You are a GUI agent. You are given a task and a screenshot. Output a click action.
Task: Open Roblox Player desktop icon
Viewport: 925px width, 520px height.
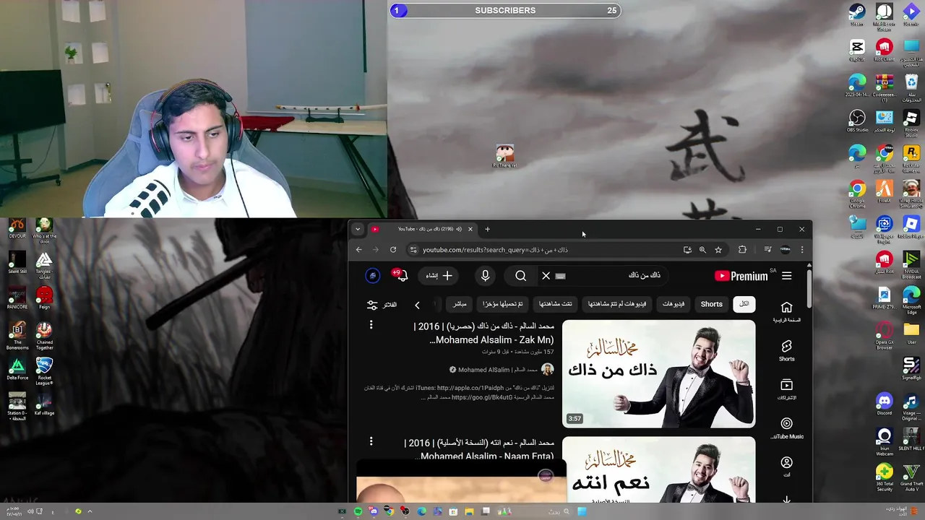click(911, 227)
